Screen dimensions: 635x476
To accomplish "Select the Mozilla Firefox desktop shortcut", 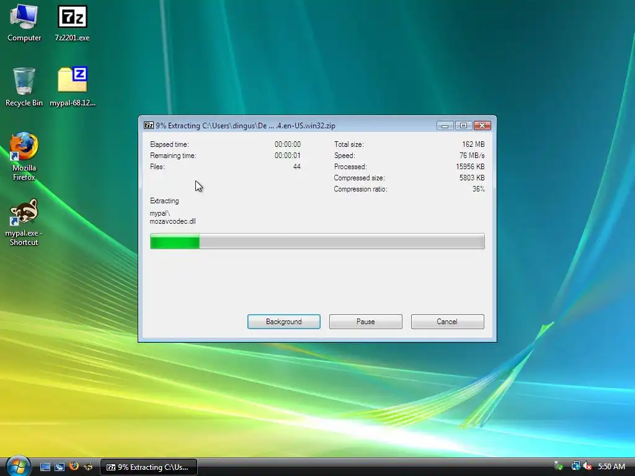I will tap(24, 156).
